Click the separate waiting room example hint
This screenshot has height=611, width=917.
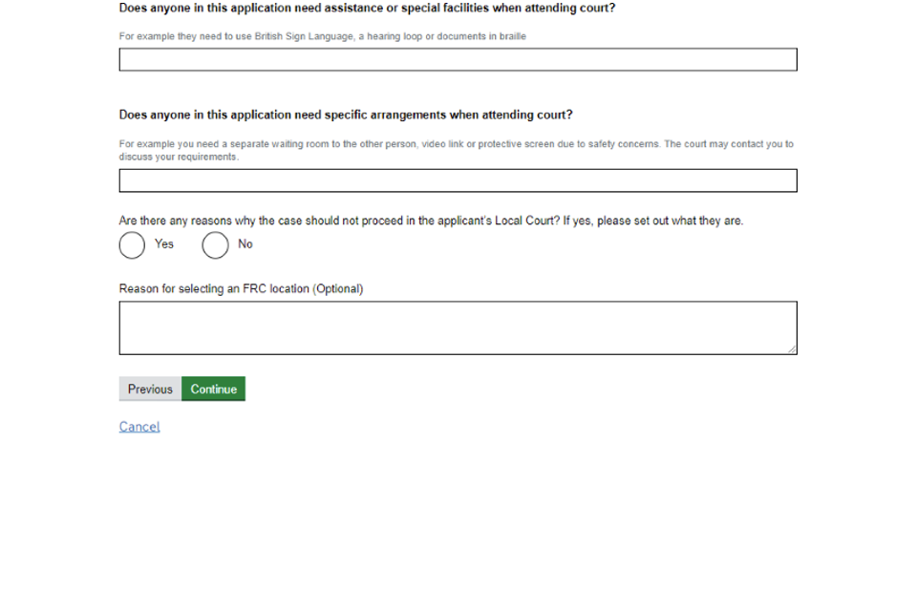[x=456, y=144]
